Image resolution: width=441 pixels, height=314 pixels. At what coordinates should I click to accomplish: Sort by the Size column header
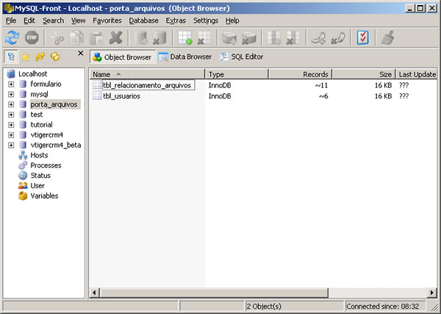click(364, 74)
